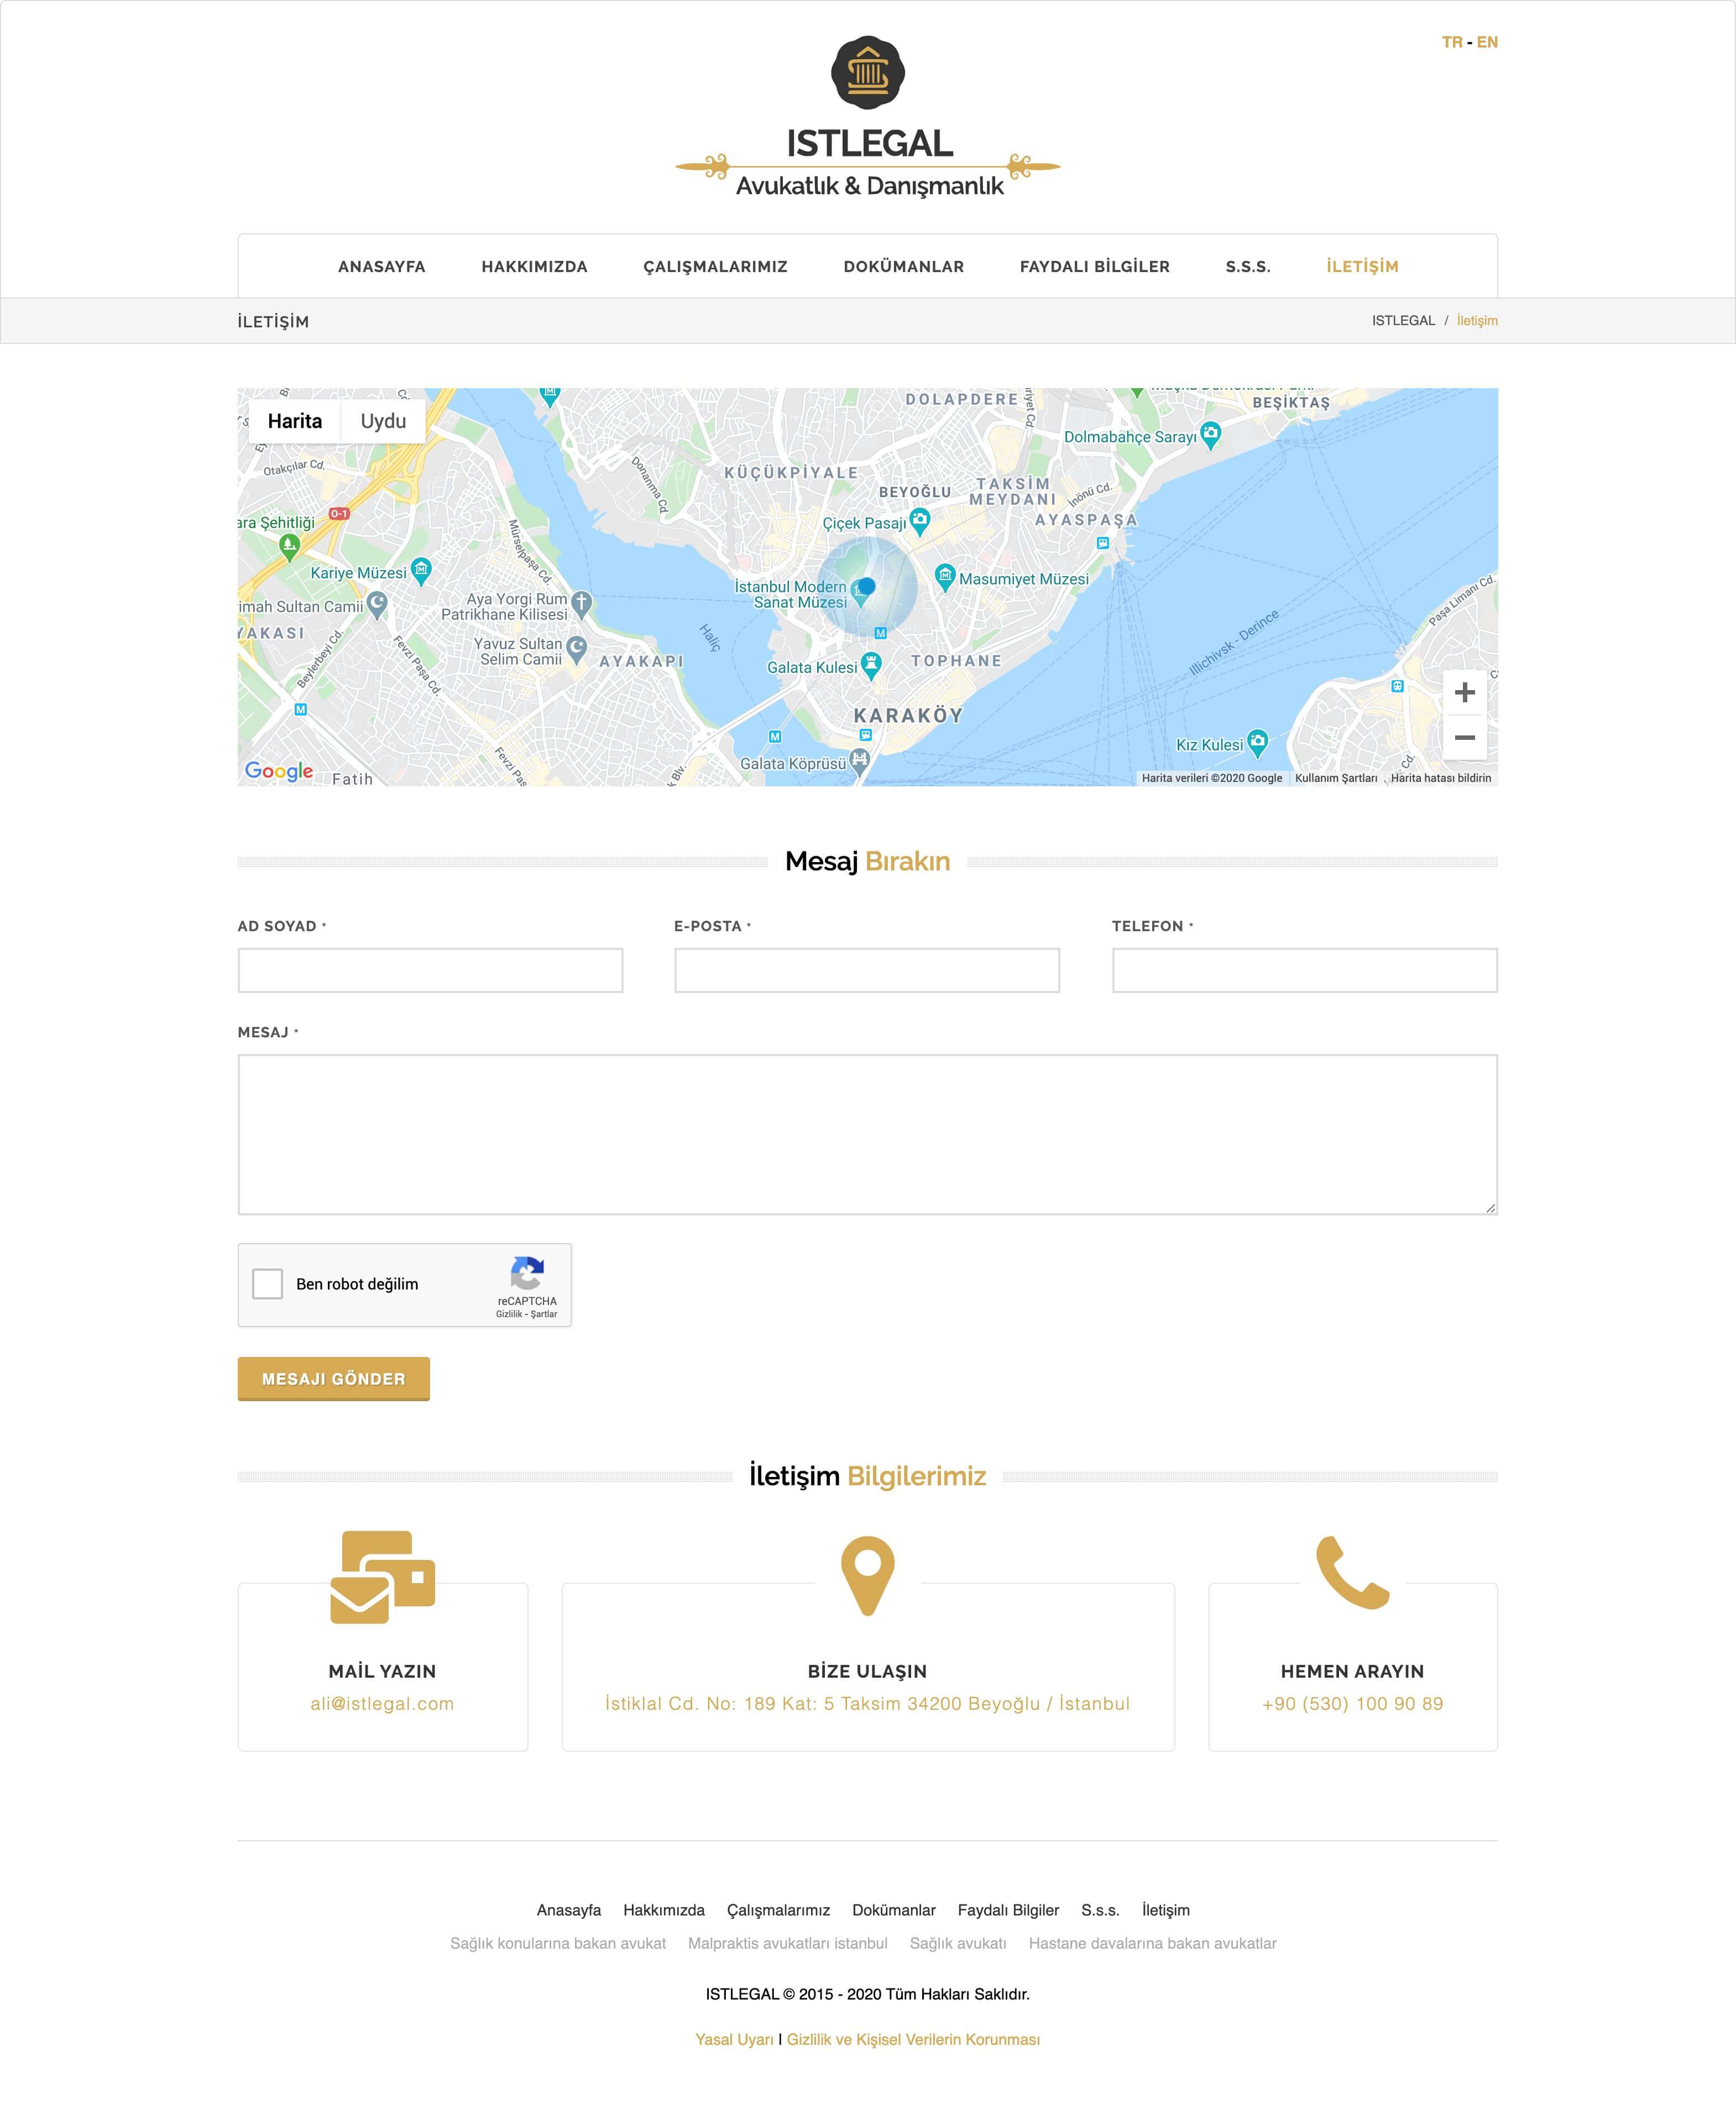Open the DOKÜMANLAR menu item
The height and width of the screenshot is (2109, 1736).
click(903, 267)
